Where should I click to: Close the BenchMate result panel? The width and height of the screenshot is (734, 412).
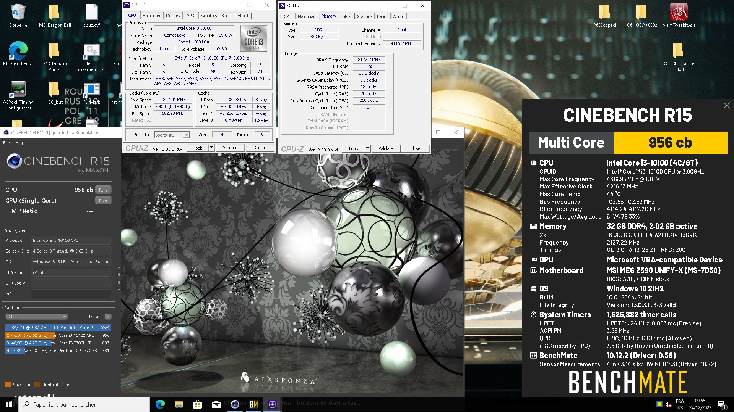tap(727, 106)
